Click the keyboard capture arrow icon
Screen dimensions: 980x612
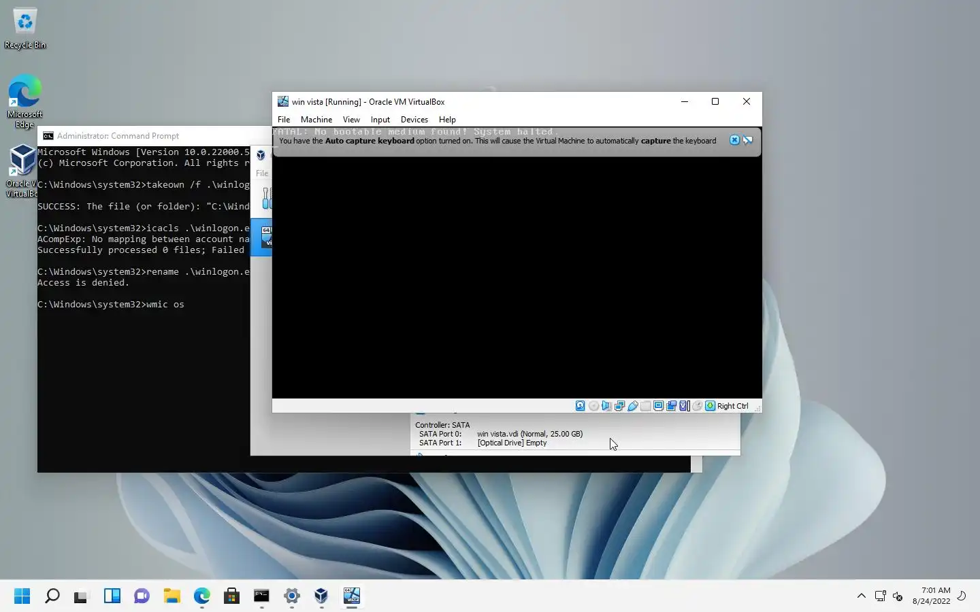(x=710, y=406)
